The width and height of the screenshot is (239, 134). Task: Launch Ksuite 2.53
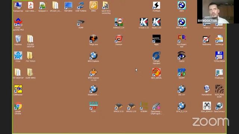[x=156, y=22]
